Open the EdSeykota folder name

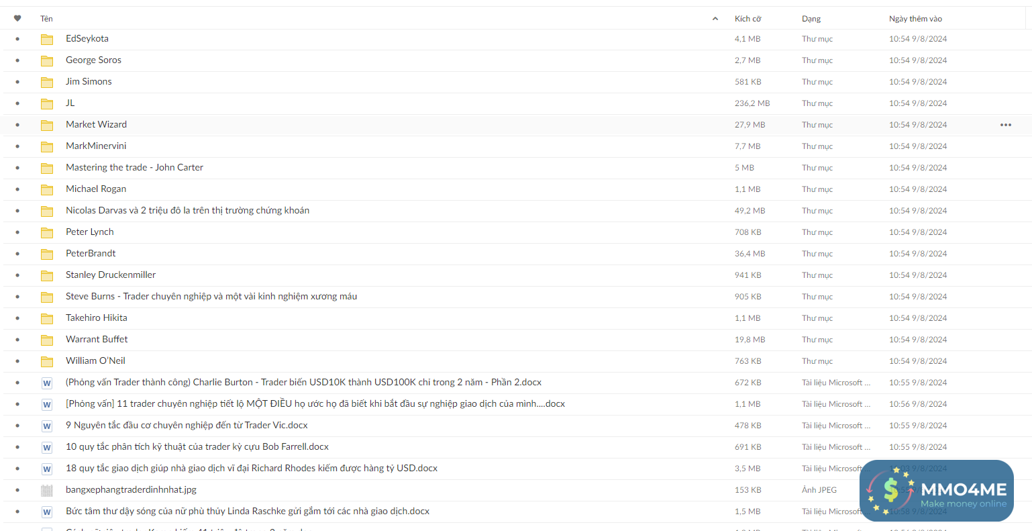pos(87,39)
